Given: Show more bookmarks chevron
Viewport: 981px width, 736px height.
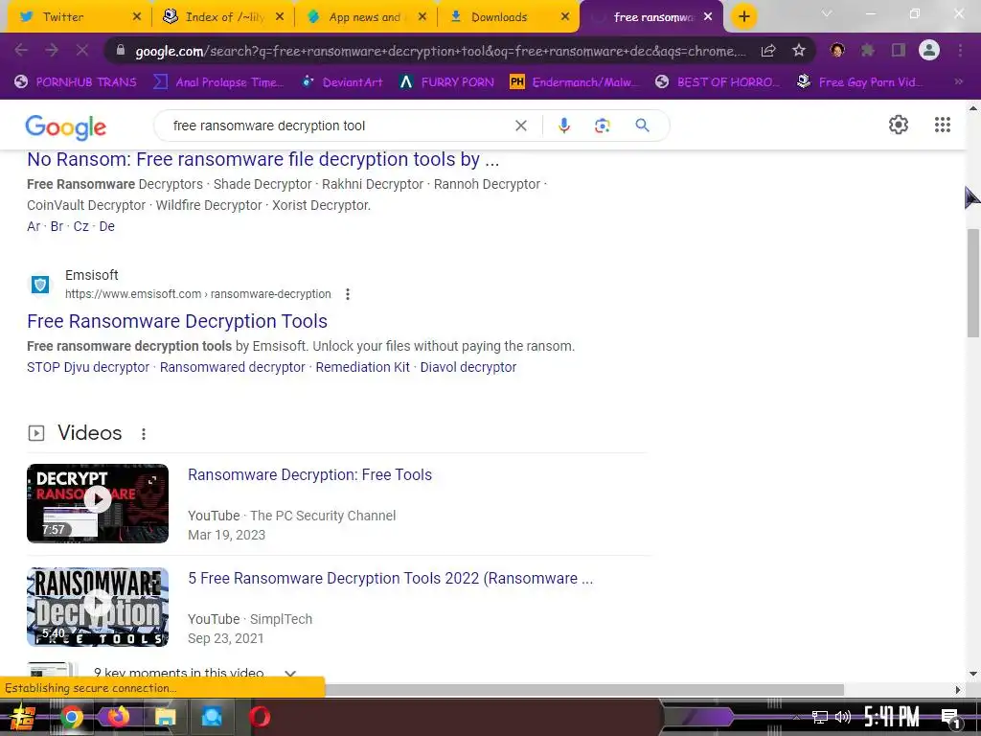Looking at the screenshot, I should [958, 81].
